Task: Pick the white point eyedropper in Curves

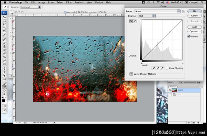Action: (162, 68)
